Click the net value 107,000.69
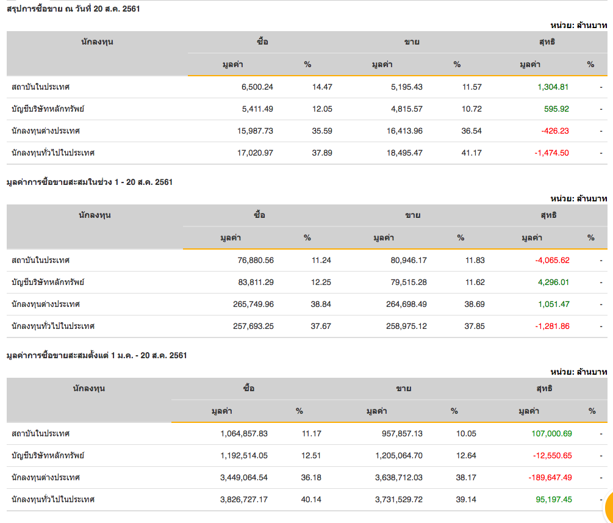This screenshot has height=523, width=613. 551,433
